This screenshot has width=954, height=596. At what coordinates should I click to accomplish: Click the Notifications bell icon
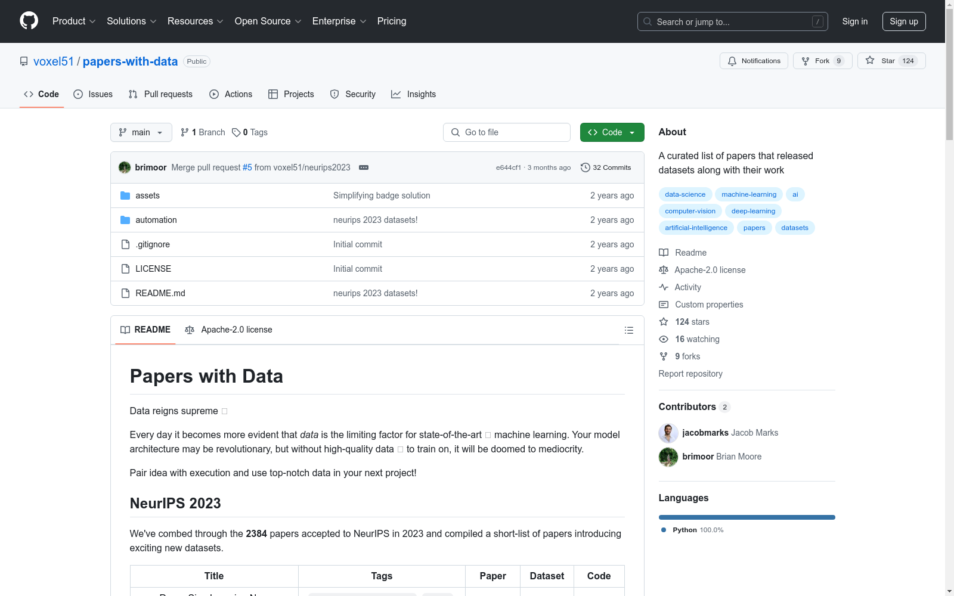[x=732, y=61]
